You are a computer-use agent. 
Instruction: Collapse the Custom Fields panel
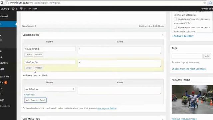pos(163,35)
